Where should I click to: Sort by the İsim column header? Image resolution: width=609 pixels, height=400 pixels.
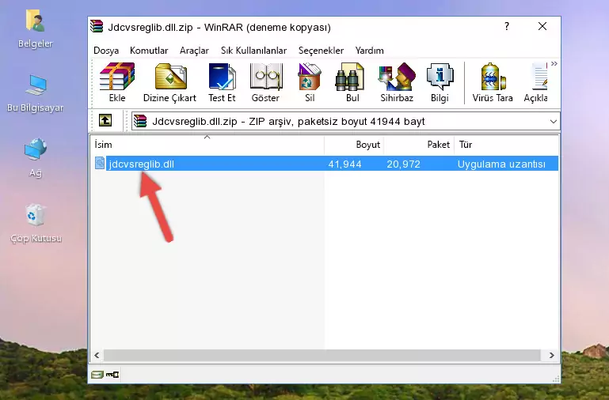click(x=207, y=145)
